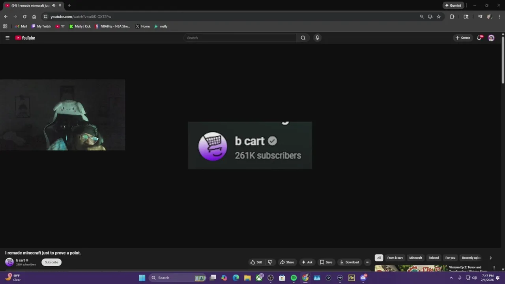This screenshot has height=284, width=505.
Task: Launch Spotify from the taskbar
Action: click(x=294, y=278)
